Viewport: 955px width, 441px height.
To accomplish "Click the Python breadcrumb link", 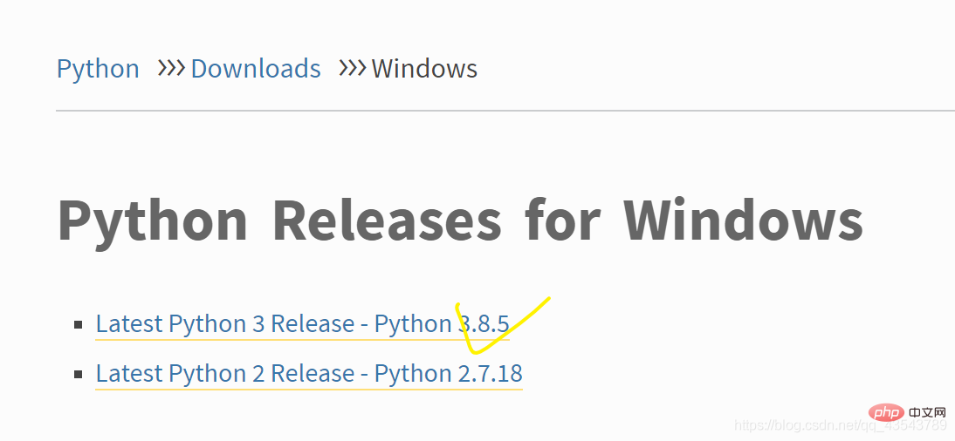I will click(x=98, y=69).
